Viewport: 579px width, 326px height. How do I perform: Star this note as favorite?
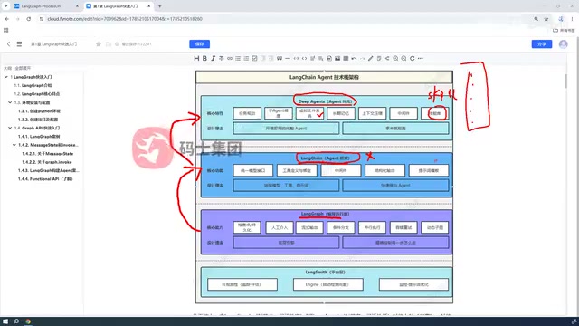point(99,44)
